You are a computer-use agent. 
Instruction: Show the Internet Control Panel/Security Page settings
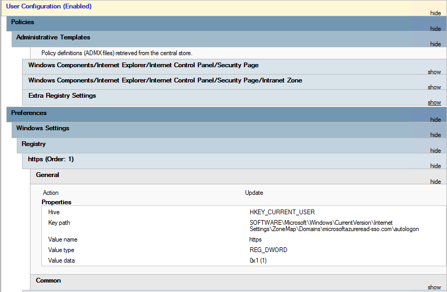434,72
